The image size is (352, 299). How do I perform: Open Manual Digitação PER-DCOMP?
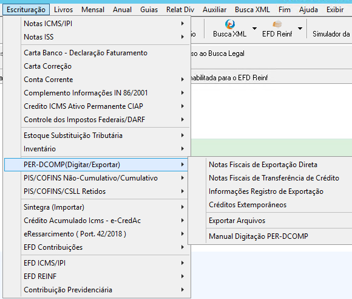(259, 236)
